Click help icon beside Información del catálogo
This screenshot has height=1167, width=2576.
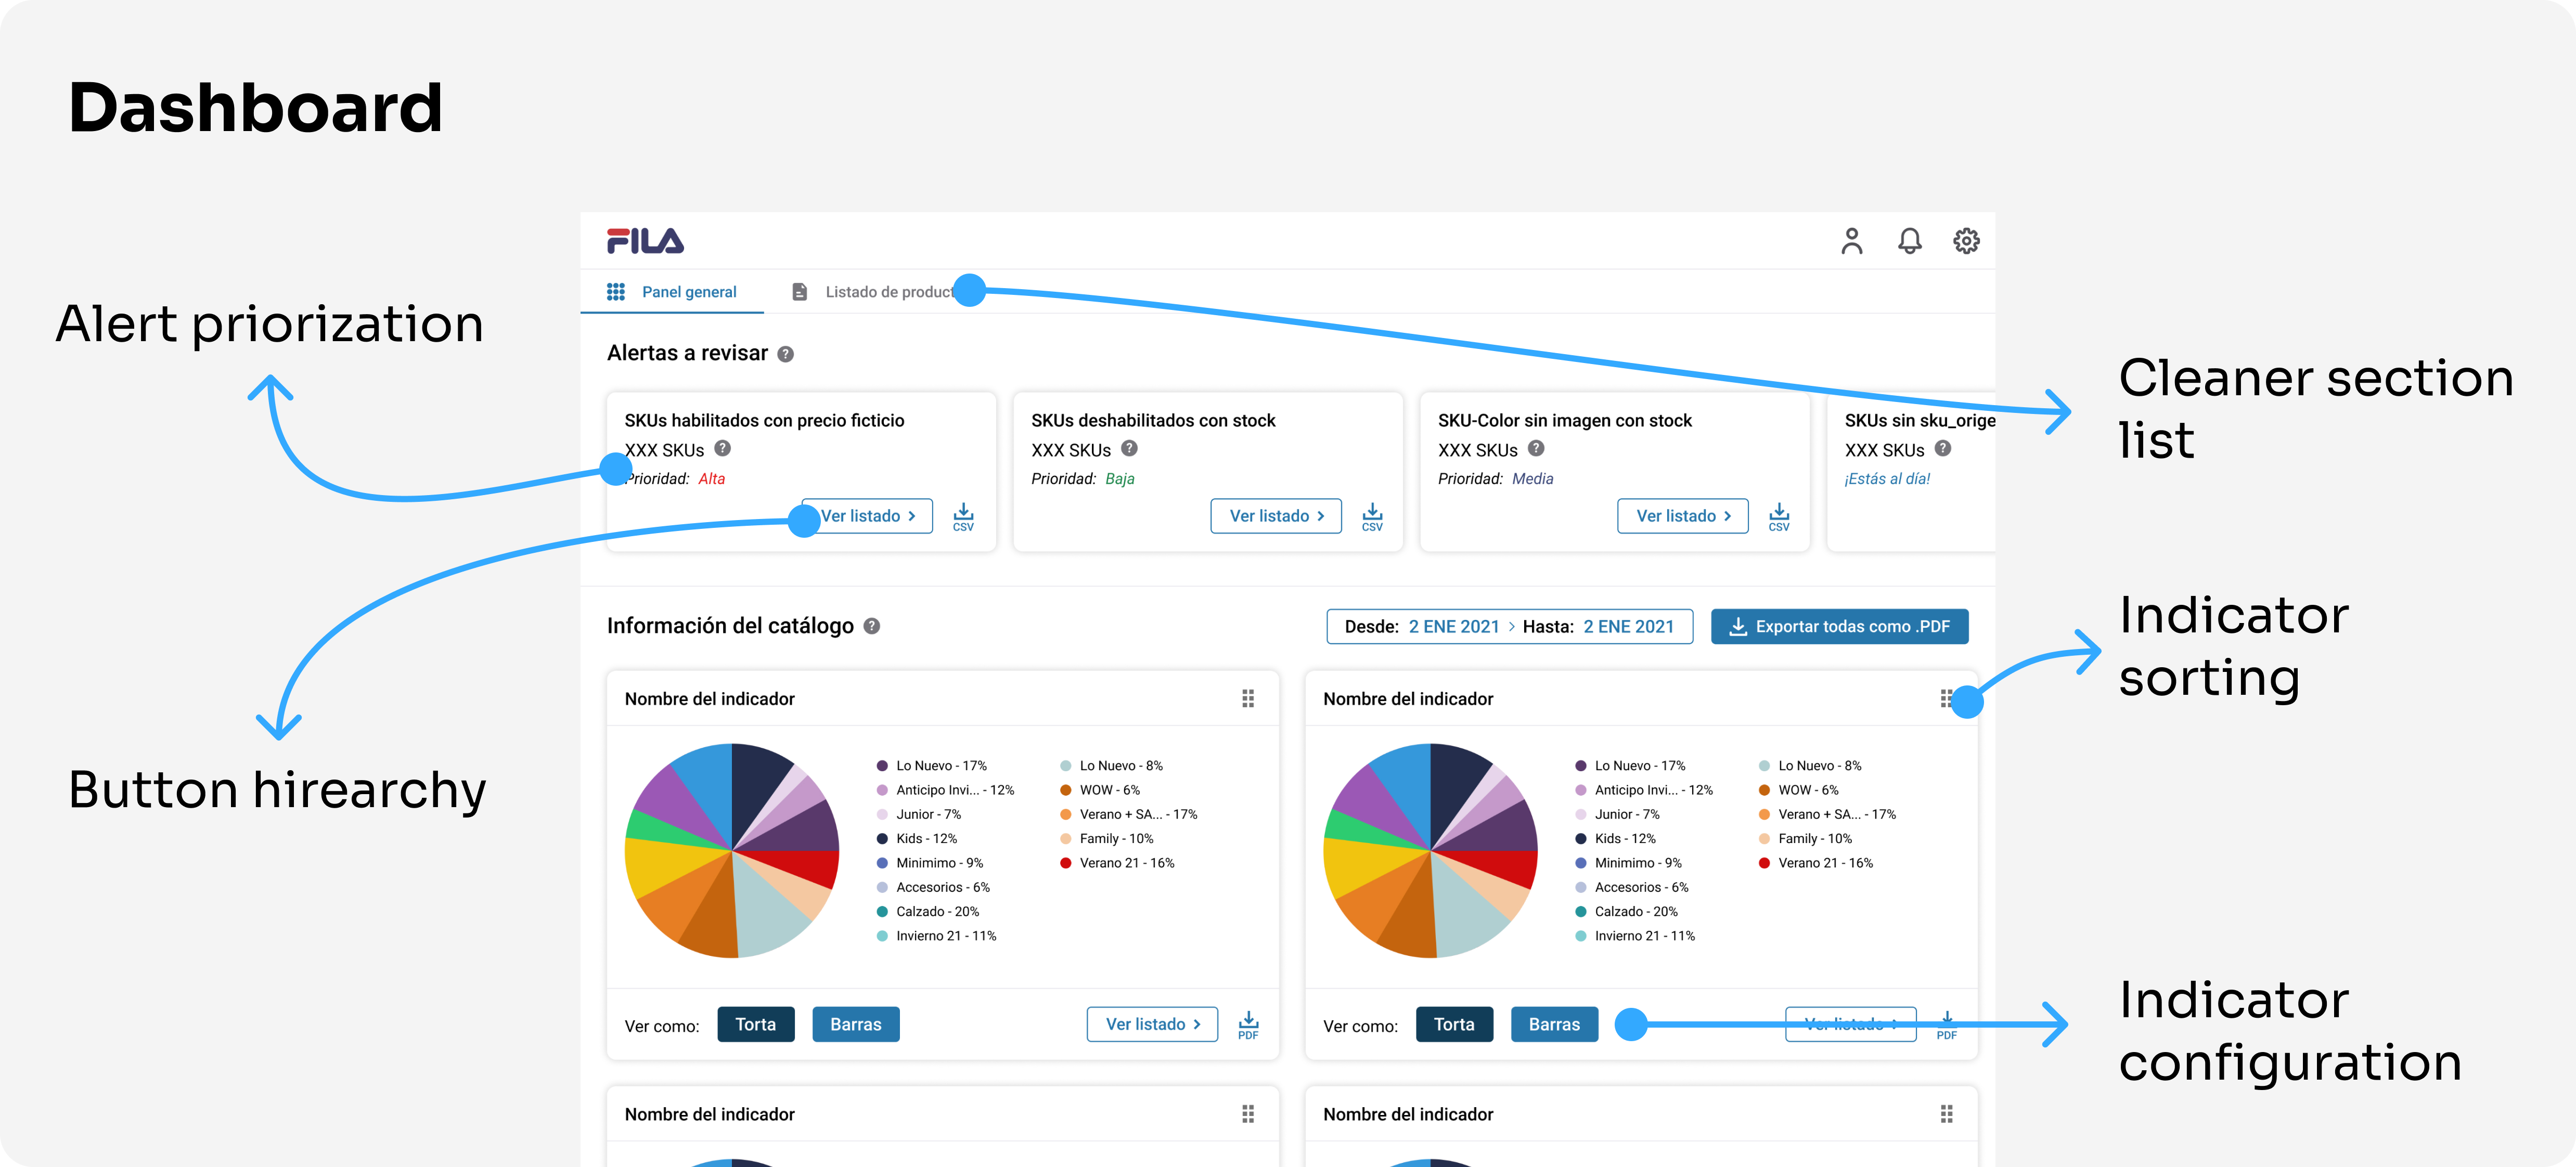(x=872, y=627)
